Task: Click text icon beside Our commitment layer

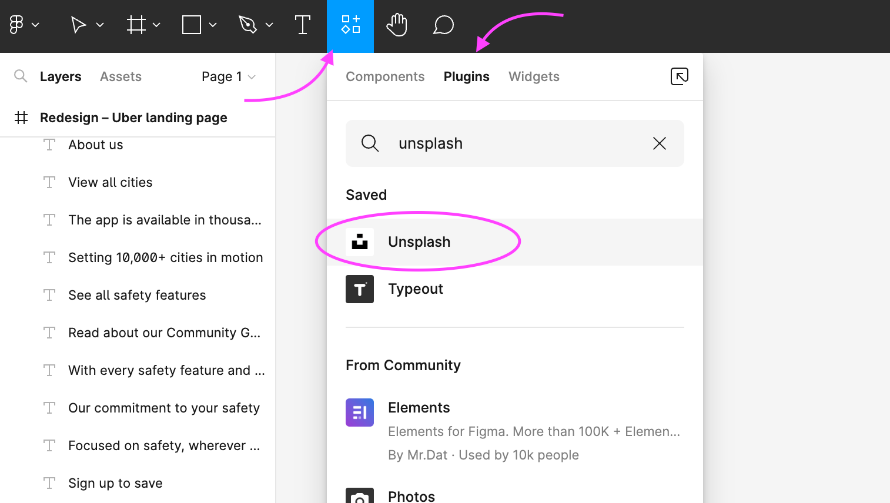Action: tap(49, 408)
